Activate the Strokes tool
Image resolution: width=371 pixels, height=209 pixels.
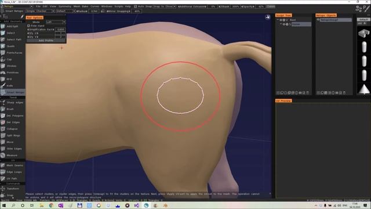coord(13,66)
